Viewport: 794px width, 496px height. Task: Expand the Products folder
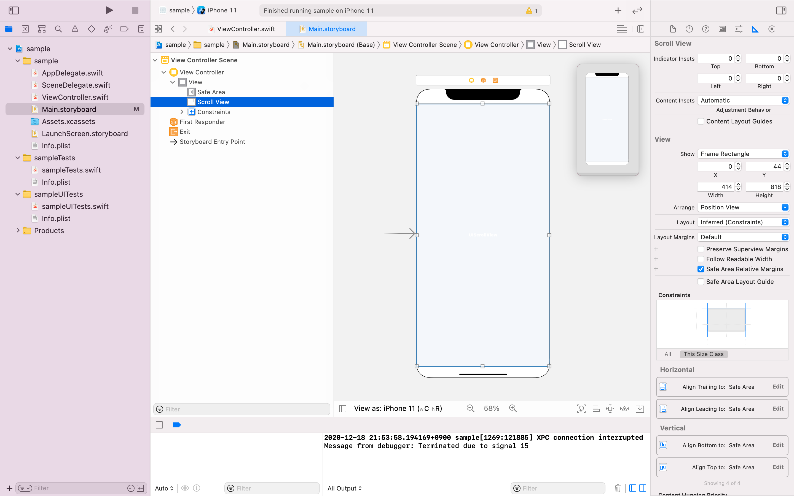point(18,231)
